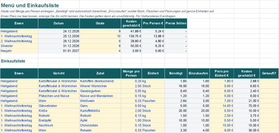Image resolution: width=279 pixels, height=133 pixels.
Task: Select the date cell 24.12.2026
Action: [x=59, y=31]
